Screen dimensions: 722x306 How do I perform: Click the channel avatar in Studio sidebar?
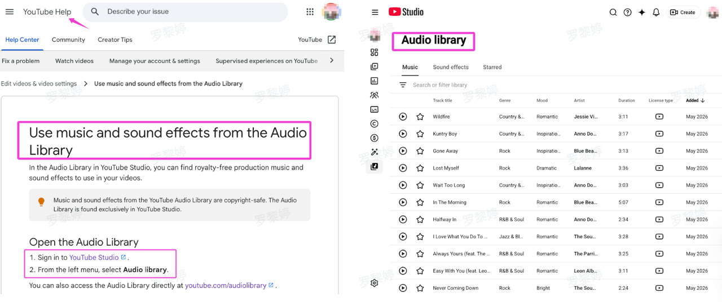click(374, 36)
